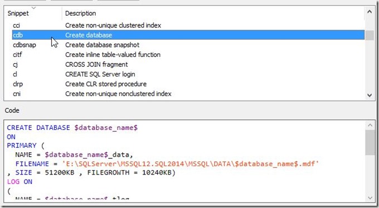Click code pane scroll up arrow
This screenshot has width=379, height=208.
coord(370,125)
